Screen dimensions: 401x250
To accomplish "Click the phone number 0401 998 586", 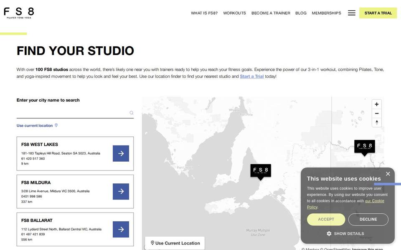I will tap(31, 196).
